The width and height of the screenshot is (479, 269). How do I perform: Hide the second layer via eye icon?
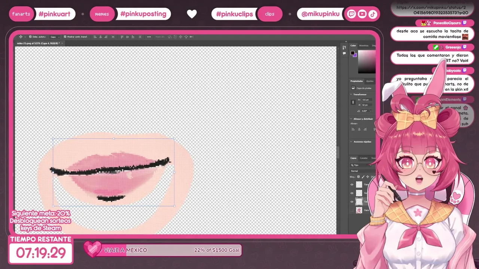pos(352,193)
